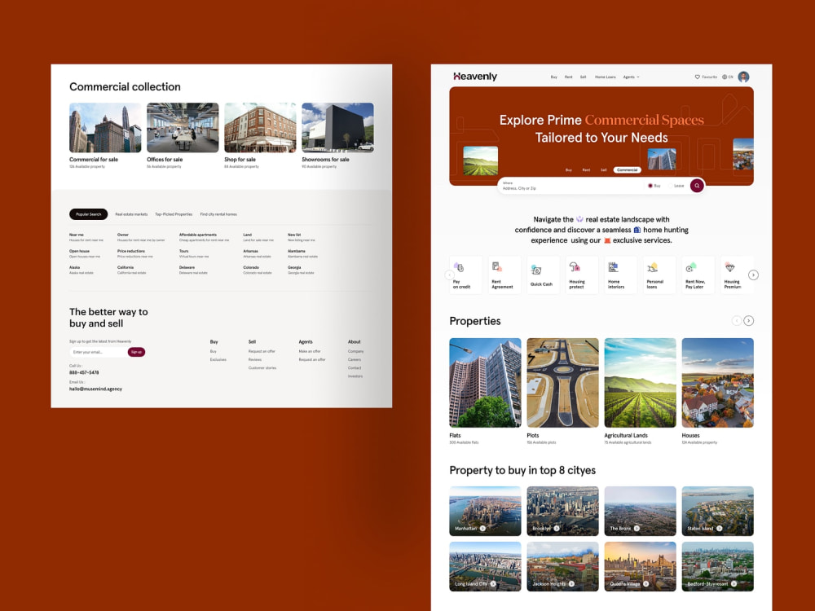Click the California real estate link

131,273
